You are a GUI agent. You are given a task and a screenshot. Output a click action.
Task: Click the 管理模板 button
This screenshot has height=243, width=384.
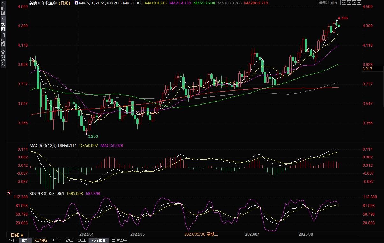(119, 240)
